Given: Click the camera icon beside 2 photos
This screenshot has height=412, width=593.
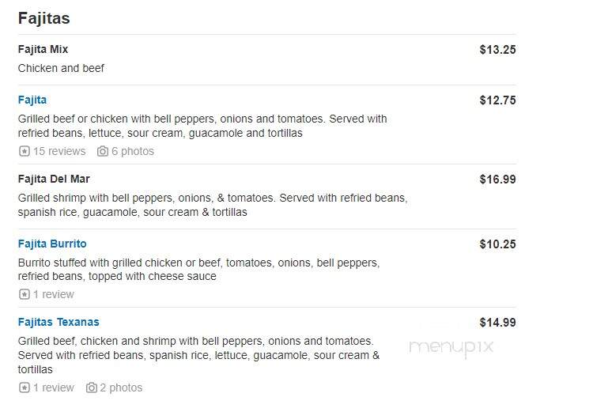Looking at the screenshot, I should (91, 387).
